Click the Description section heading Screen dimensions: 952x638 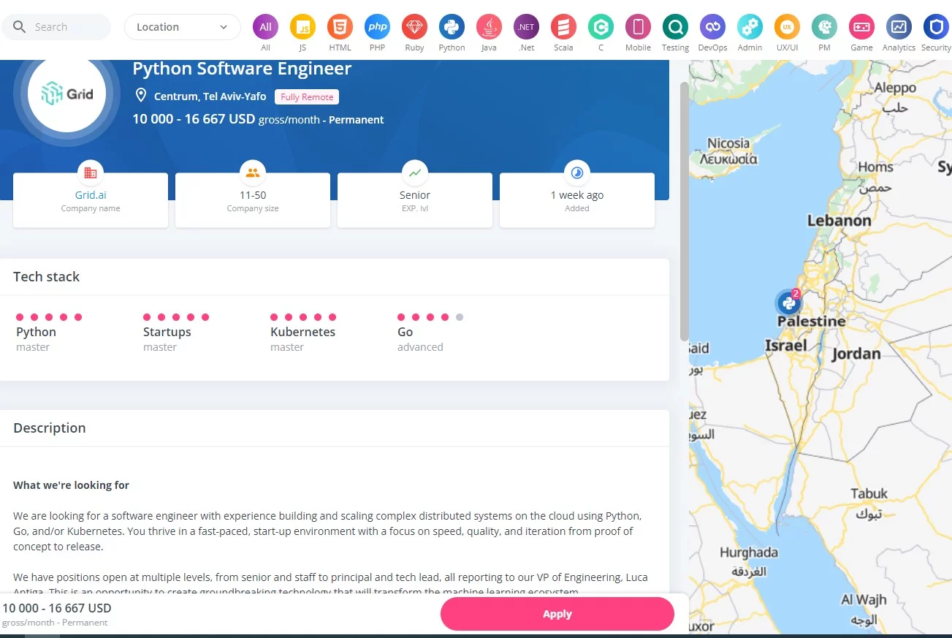coord(50,428)
